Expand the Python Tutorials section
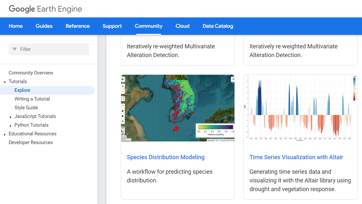Screen dimensions: 362x204 10,125
